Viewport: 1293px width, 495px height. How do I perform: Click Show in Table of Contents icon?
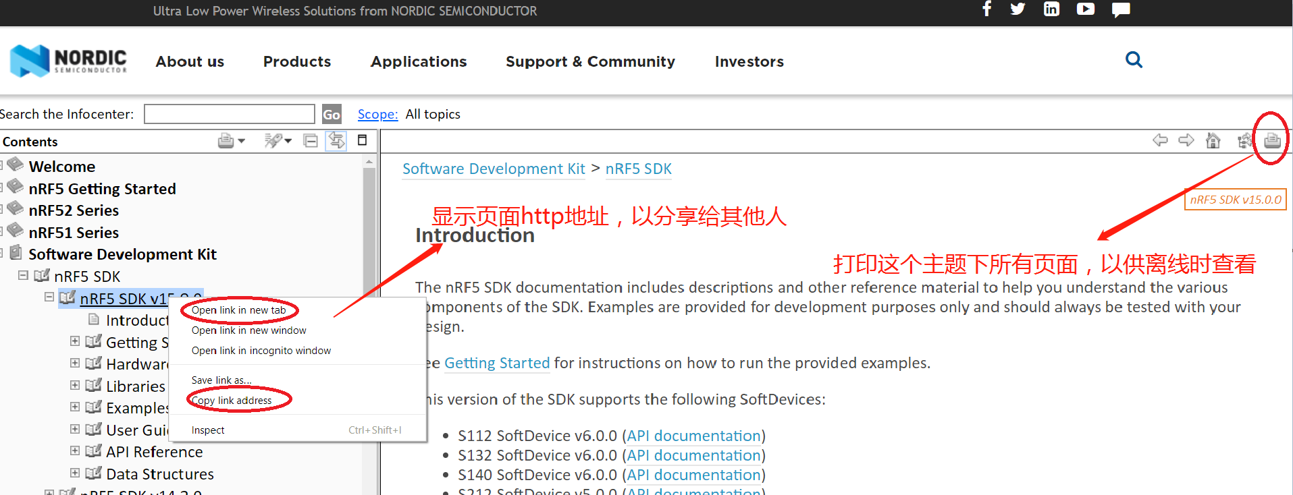pyautogui.click(x=1244, y=140)
